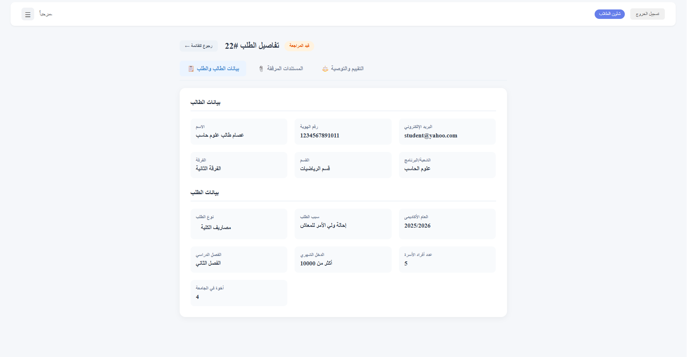This screenshot has width=687, height=357.
Task: Open the hamburger navigation menu
Action: [27, 14]
